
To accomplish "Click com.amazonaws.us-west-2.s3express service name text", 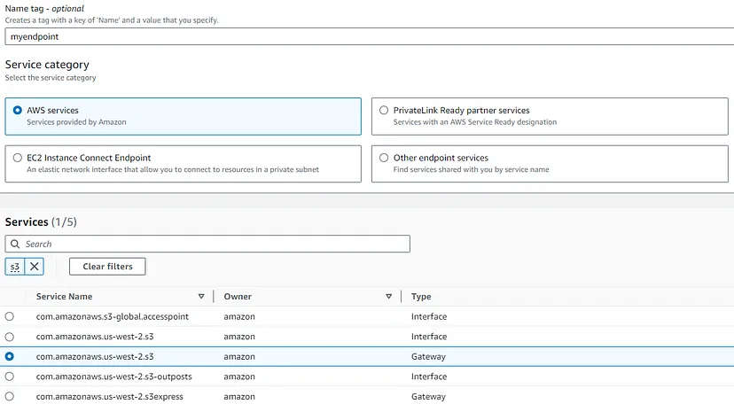I will coord(110,397).
